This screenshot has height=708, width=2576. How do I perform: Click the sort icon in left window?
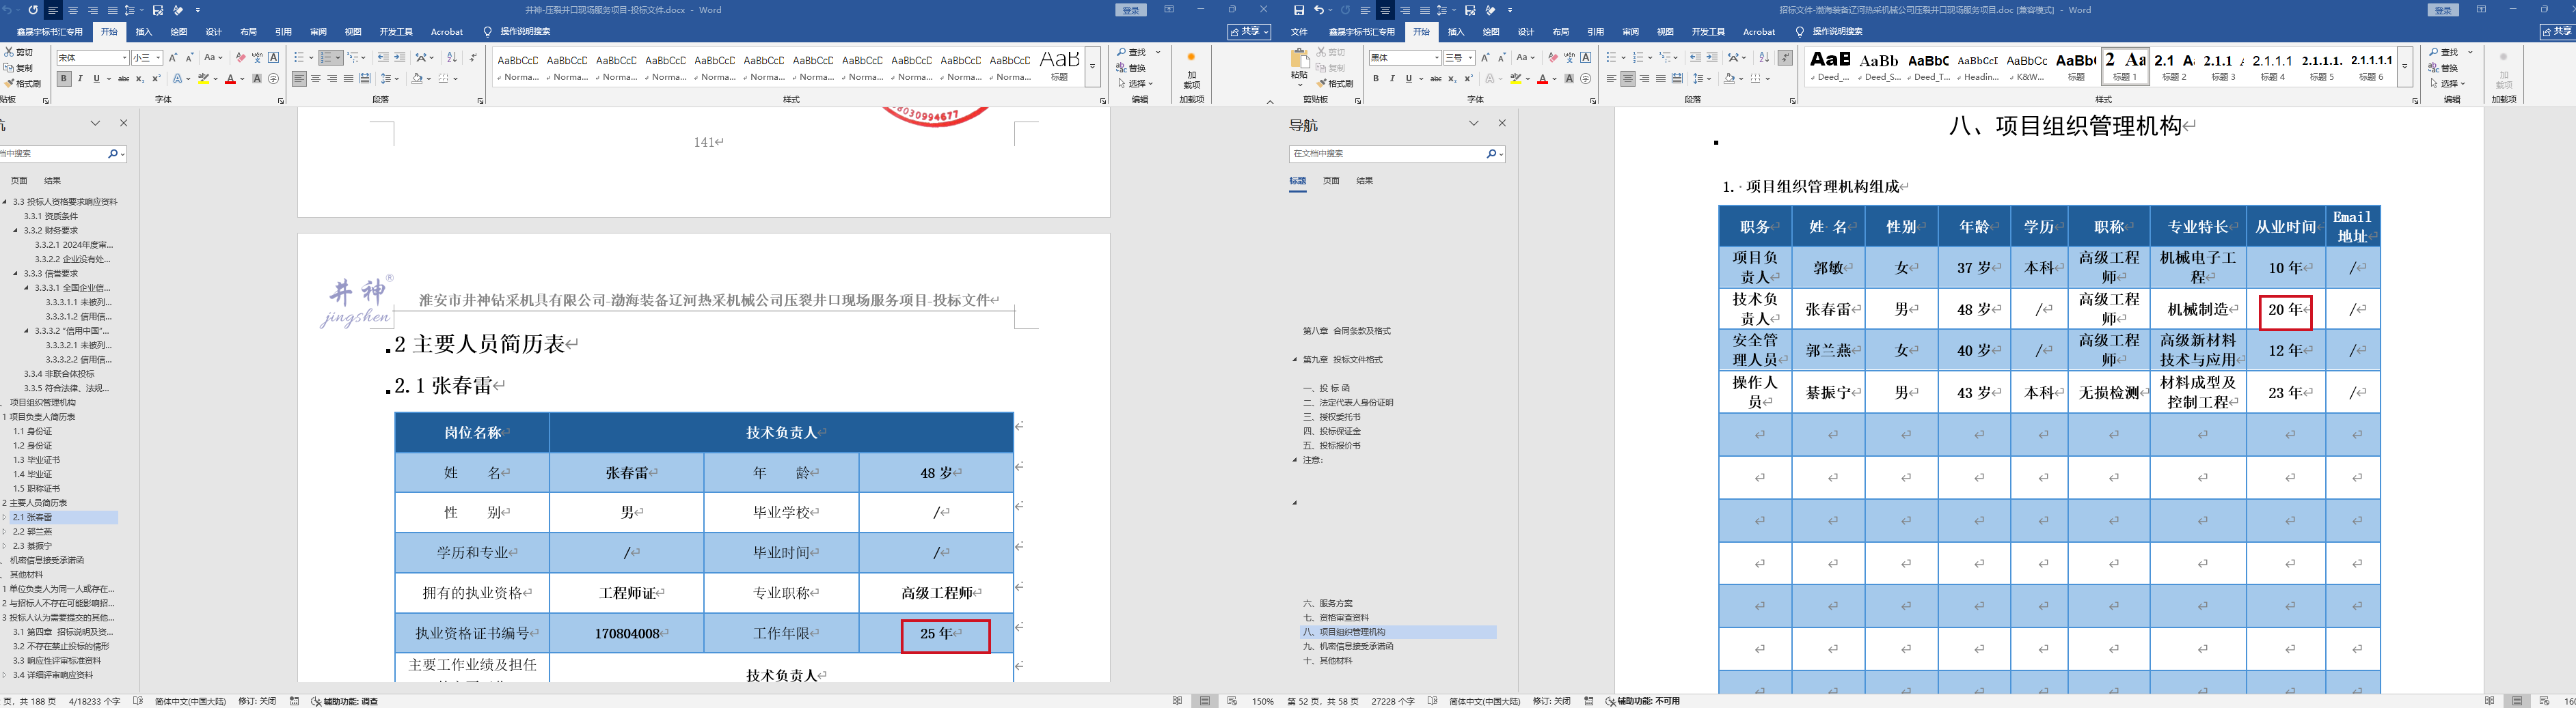pos(451,57)
